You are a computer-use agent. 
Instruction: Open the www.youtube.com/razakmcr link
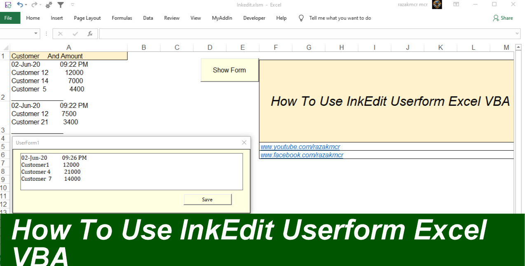tap(300, 147)
